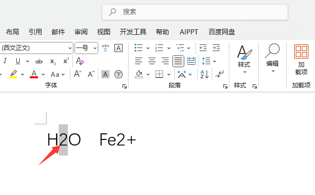This screenshot has width=315, height=195.
Task: Clear all formatting icon
Action: point(80,61)
